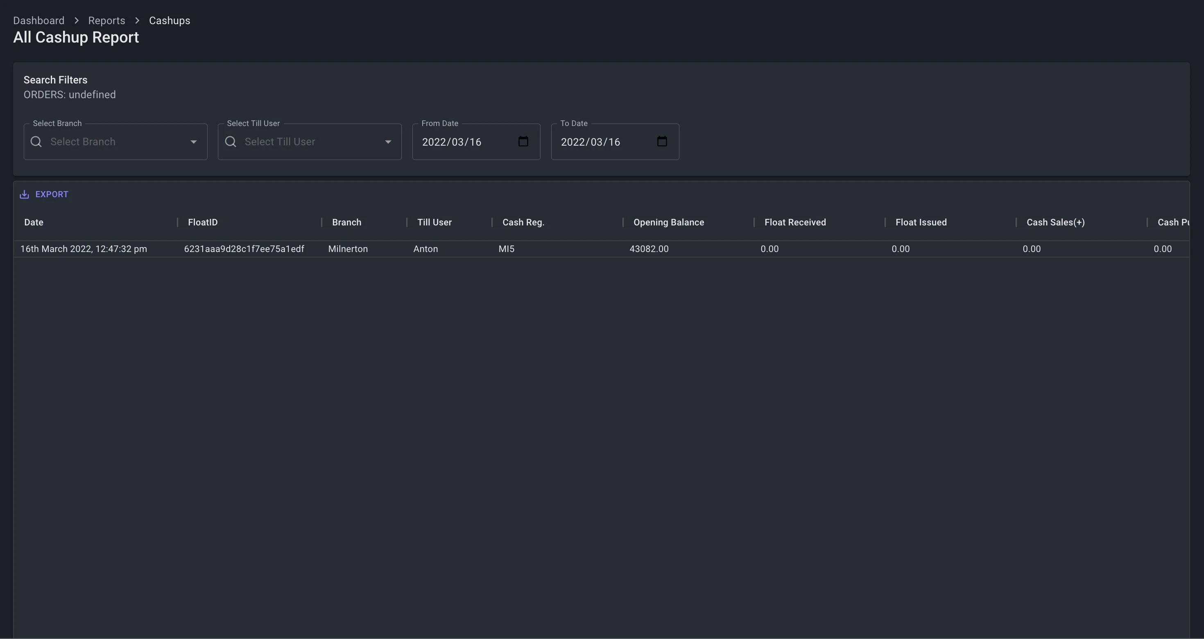This screenshot has width=1204, height=639.
Task: Click the Cash Sales(+) column header
Action: point(1055,223)
